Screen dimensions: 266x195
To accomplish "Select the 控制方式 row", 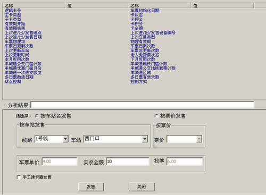I will click(x=139, y=81).
